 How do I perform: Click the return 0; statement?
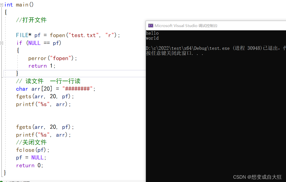coord(29,166)
